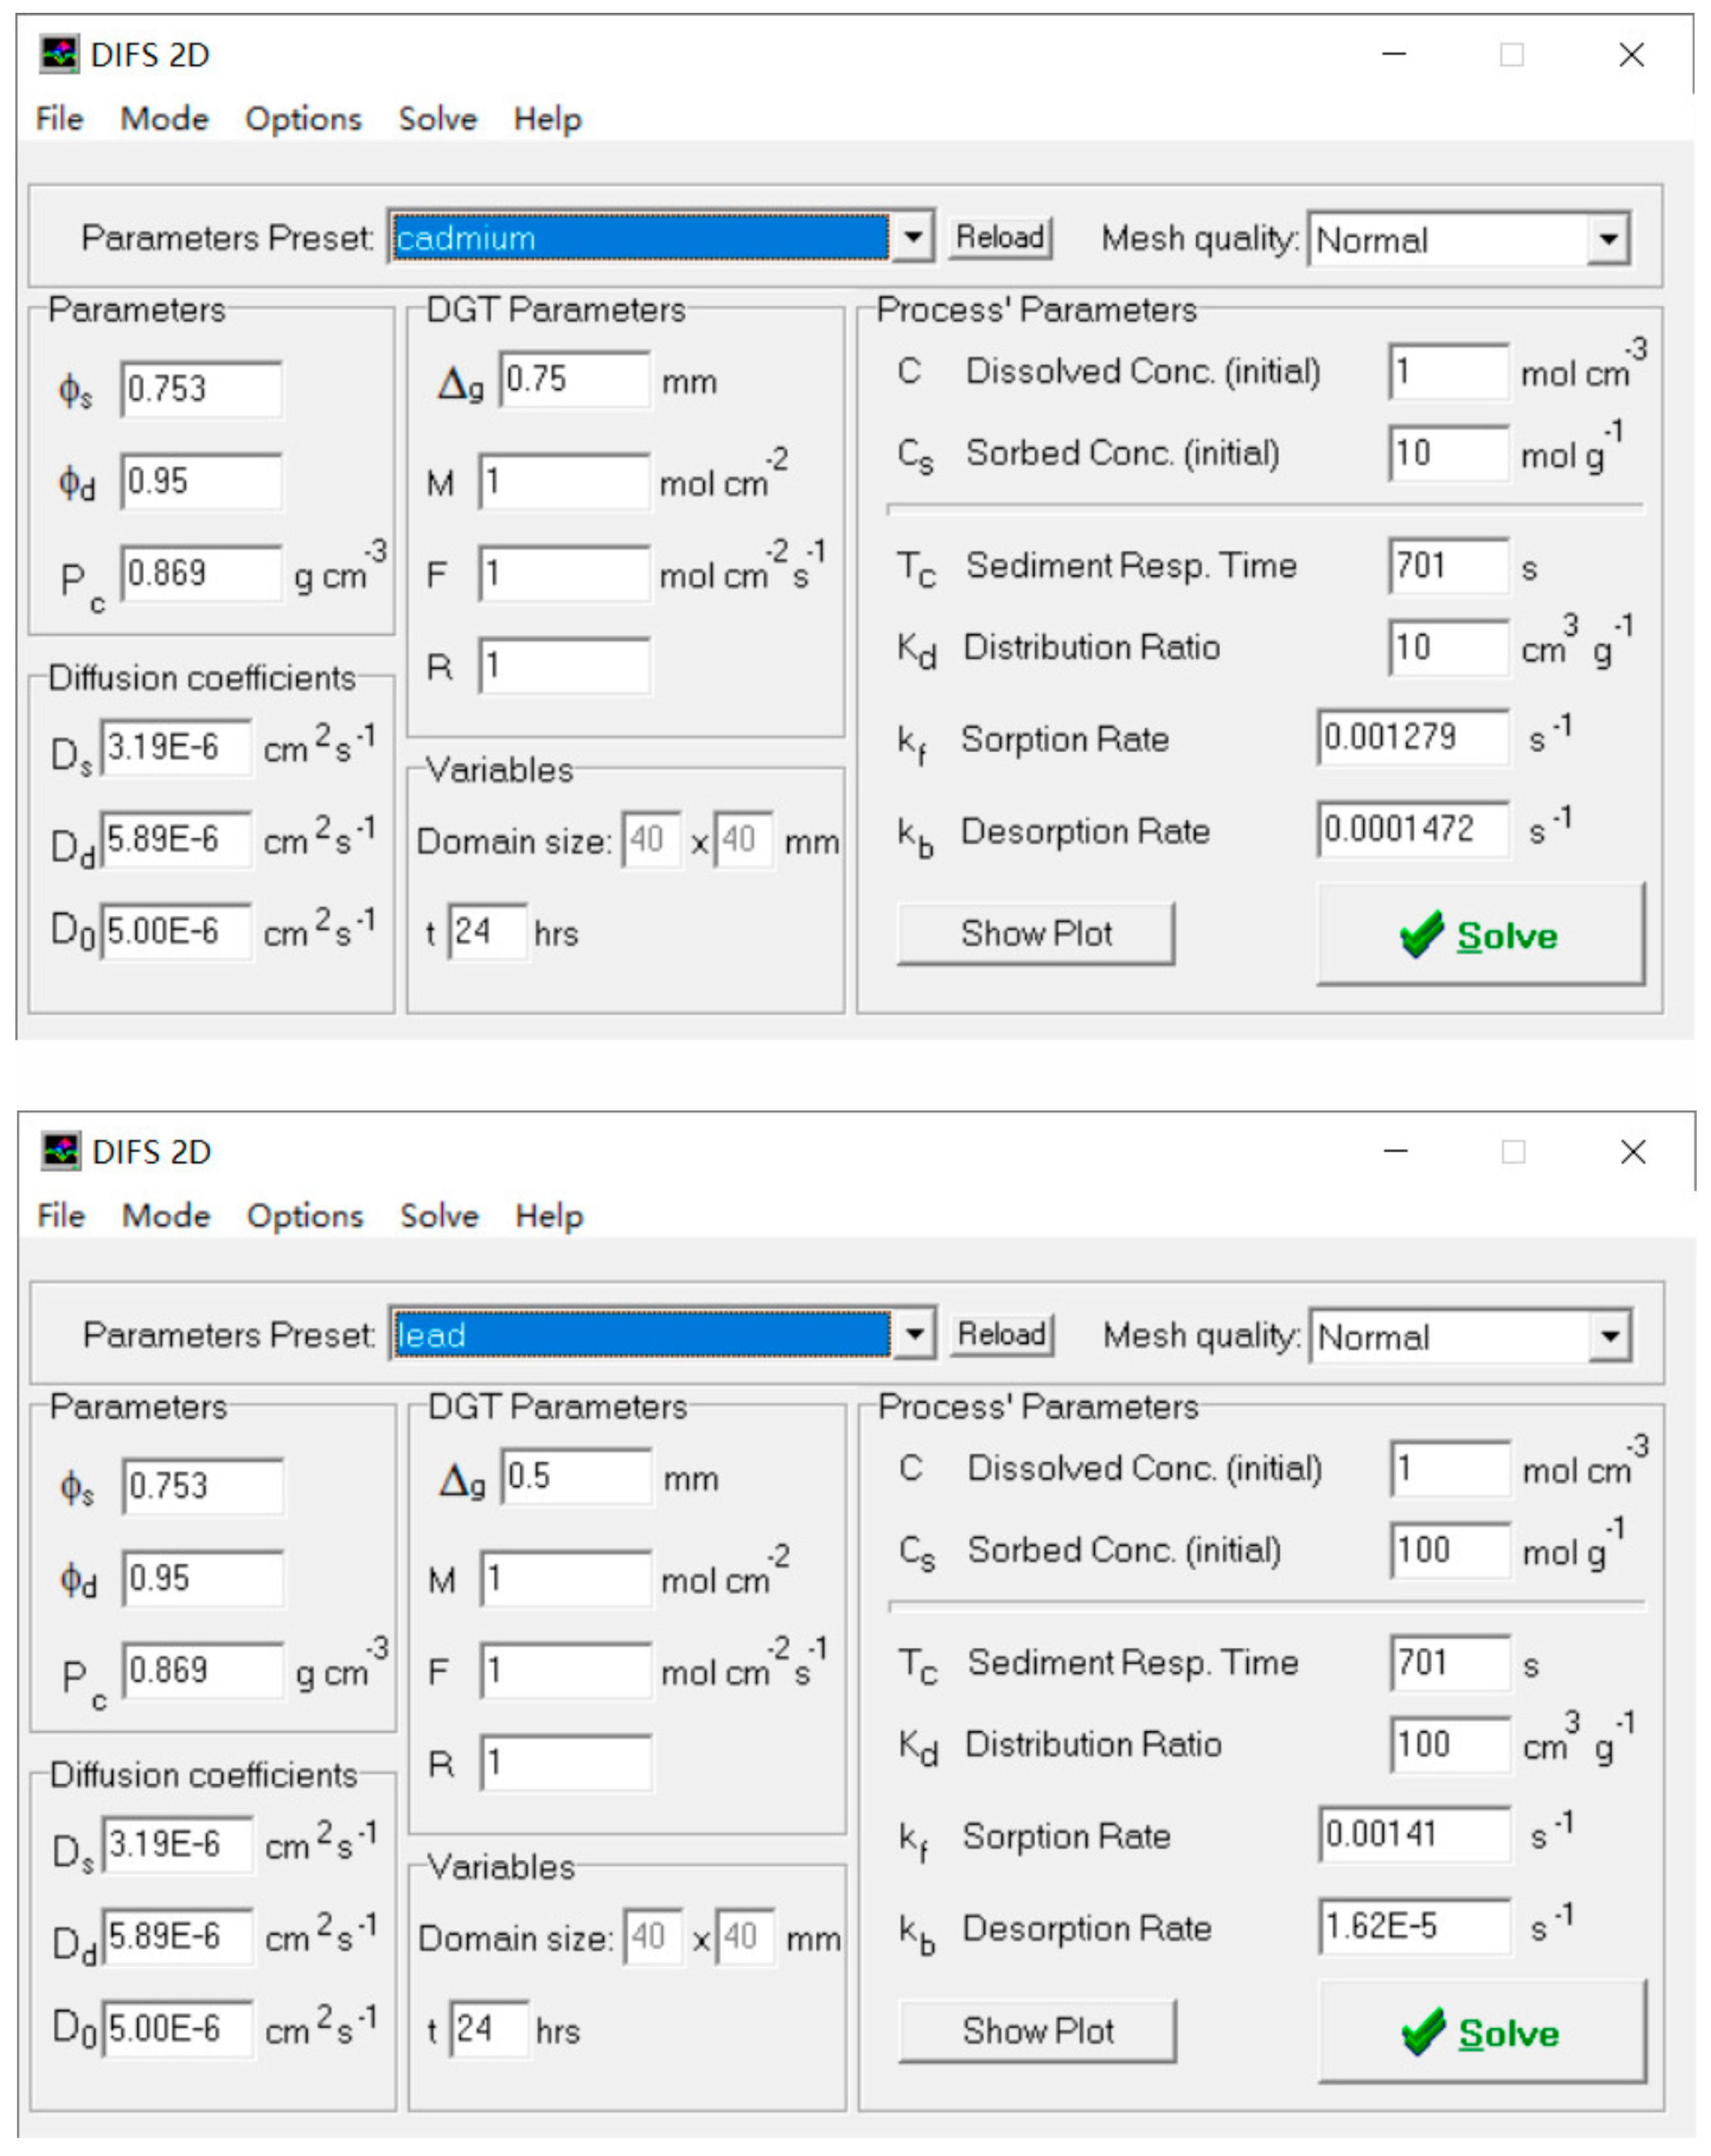This screenshot has height=2156, width=1711.
Task: Click the Reload button beside the cadmium preset
Action: [x=1000, y=238]
